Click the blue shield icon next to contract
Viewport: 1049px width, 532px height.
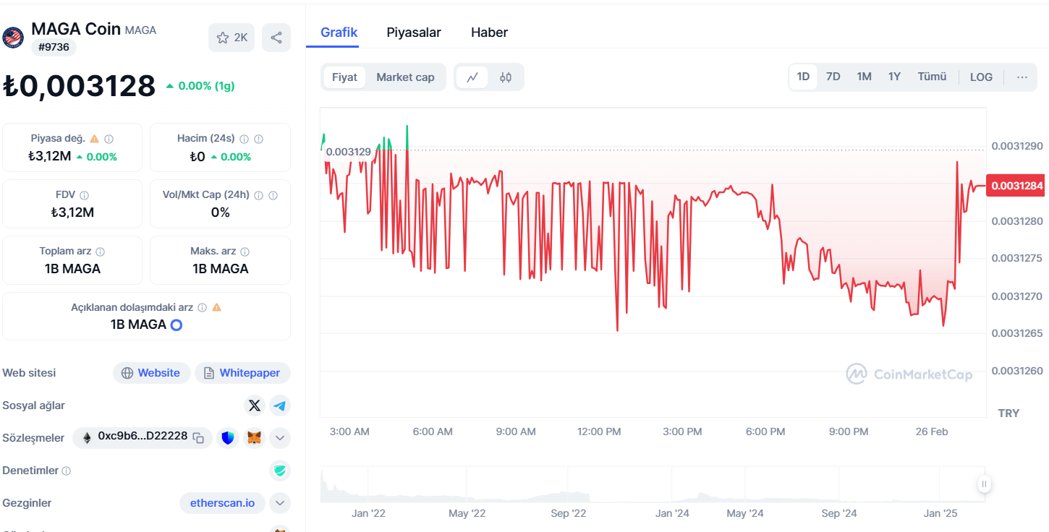(x=229, y=437)
